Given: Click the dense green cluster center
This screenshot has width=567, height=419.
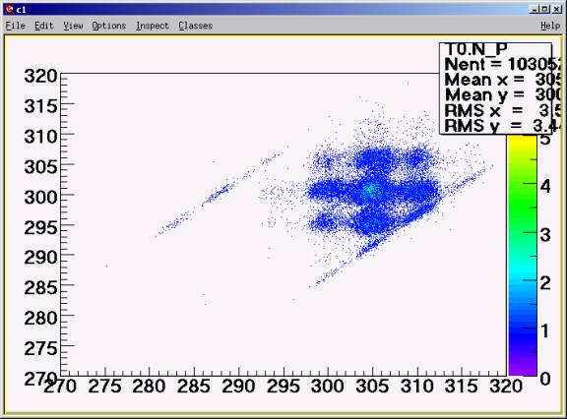Looking at the screenshot, I should (369, 189).
